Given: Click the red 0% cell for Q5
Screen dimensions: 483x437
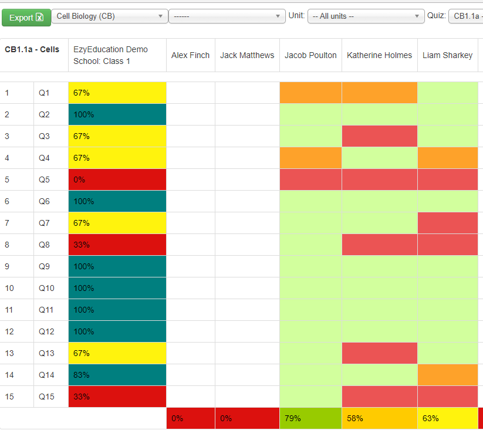Looking at the screenshot, I should coord(117,179).
